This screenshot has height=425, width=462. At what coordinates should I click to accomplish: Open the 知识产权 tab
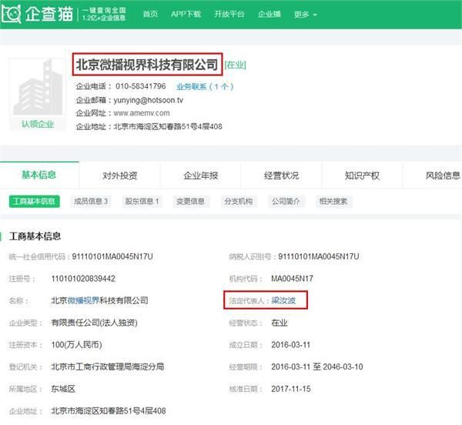point(362,176)
